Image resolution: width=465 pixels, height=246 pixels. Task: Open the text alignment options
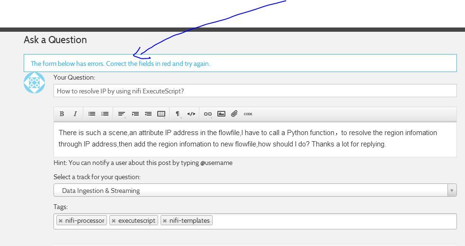coord(122,114)
